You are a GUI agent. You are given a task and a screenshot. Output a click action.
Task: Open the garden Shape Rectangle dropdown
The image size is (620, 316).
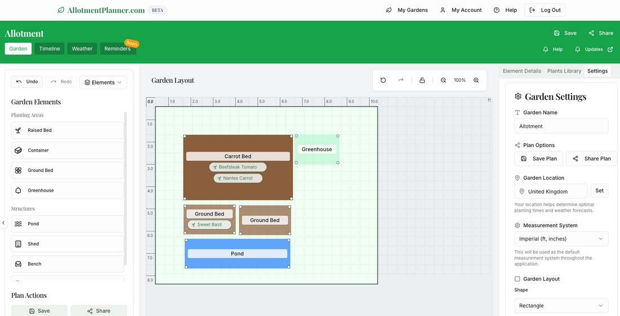coord(561,306)
